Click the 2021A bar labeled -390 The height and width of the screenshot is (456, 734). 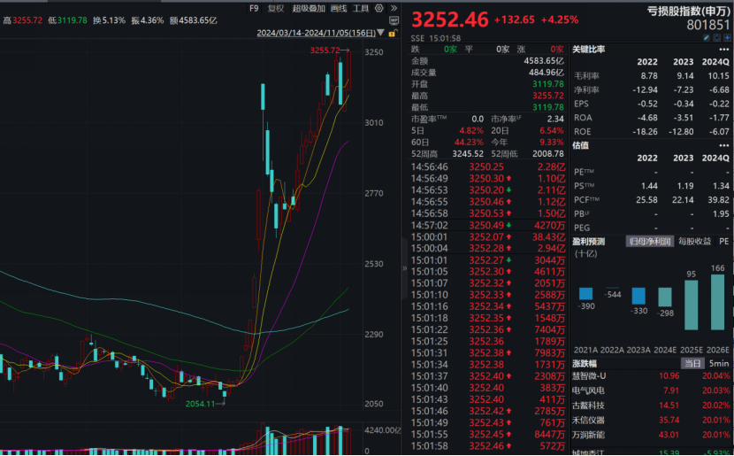click(586, 294)
